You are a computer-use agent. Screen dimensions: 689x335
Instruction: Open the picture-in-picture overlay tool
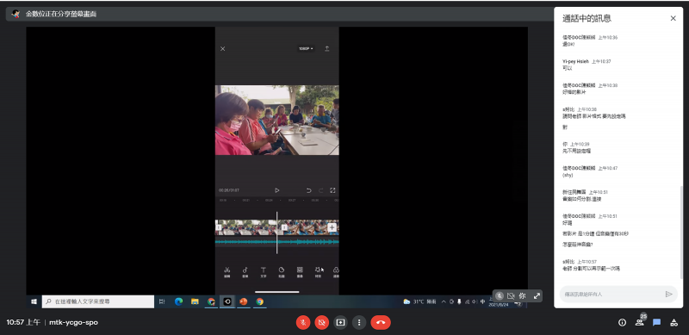(x=300, y=272)
